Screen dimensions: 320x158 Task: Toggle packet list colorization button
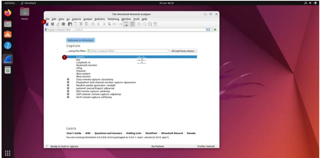(x=132, y=24)
